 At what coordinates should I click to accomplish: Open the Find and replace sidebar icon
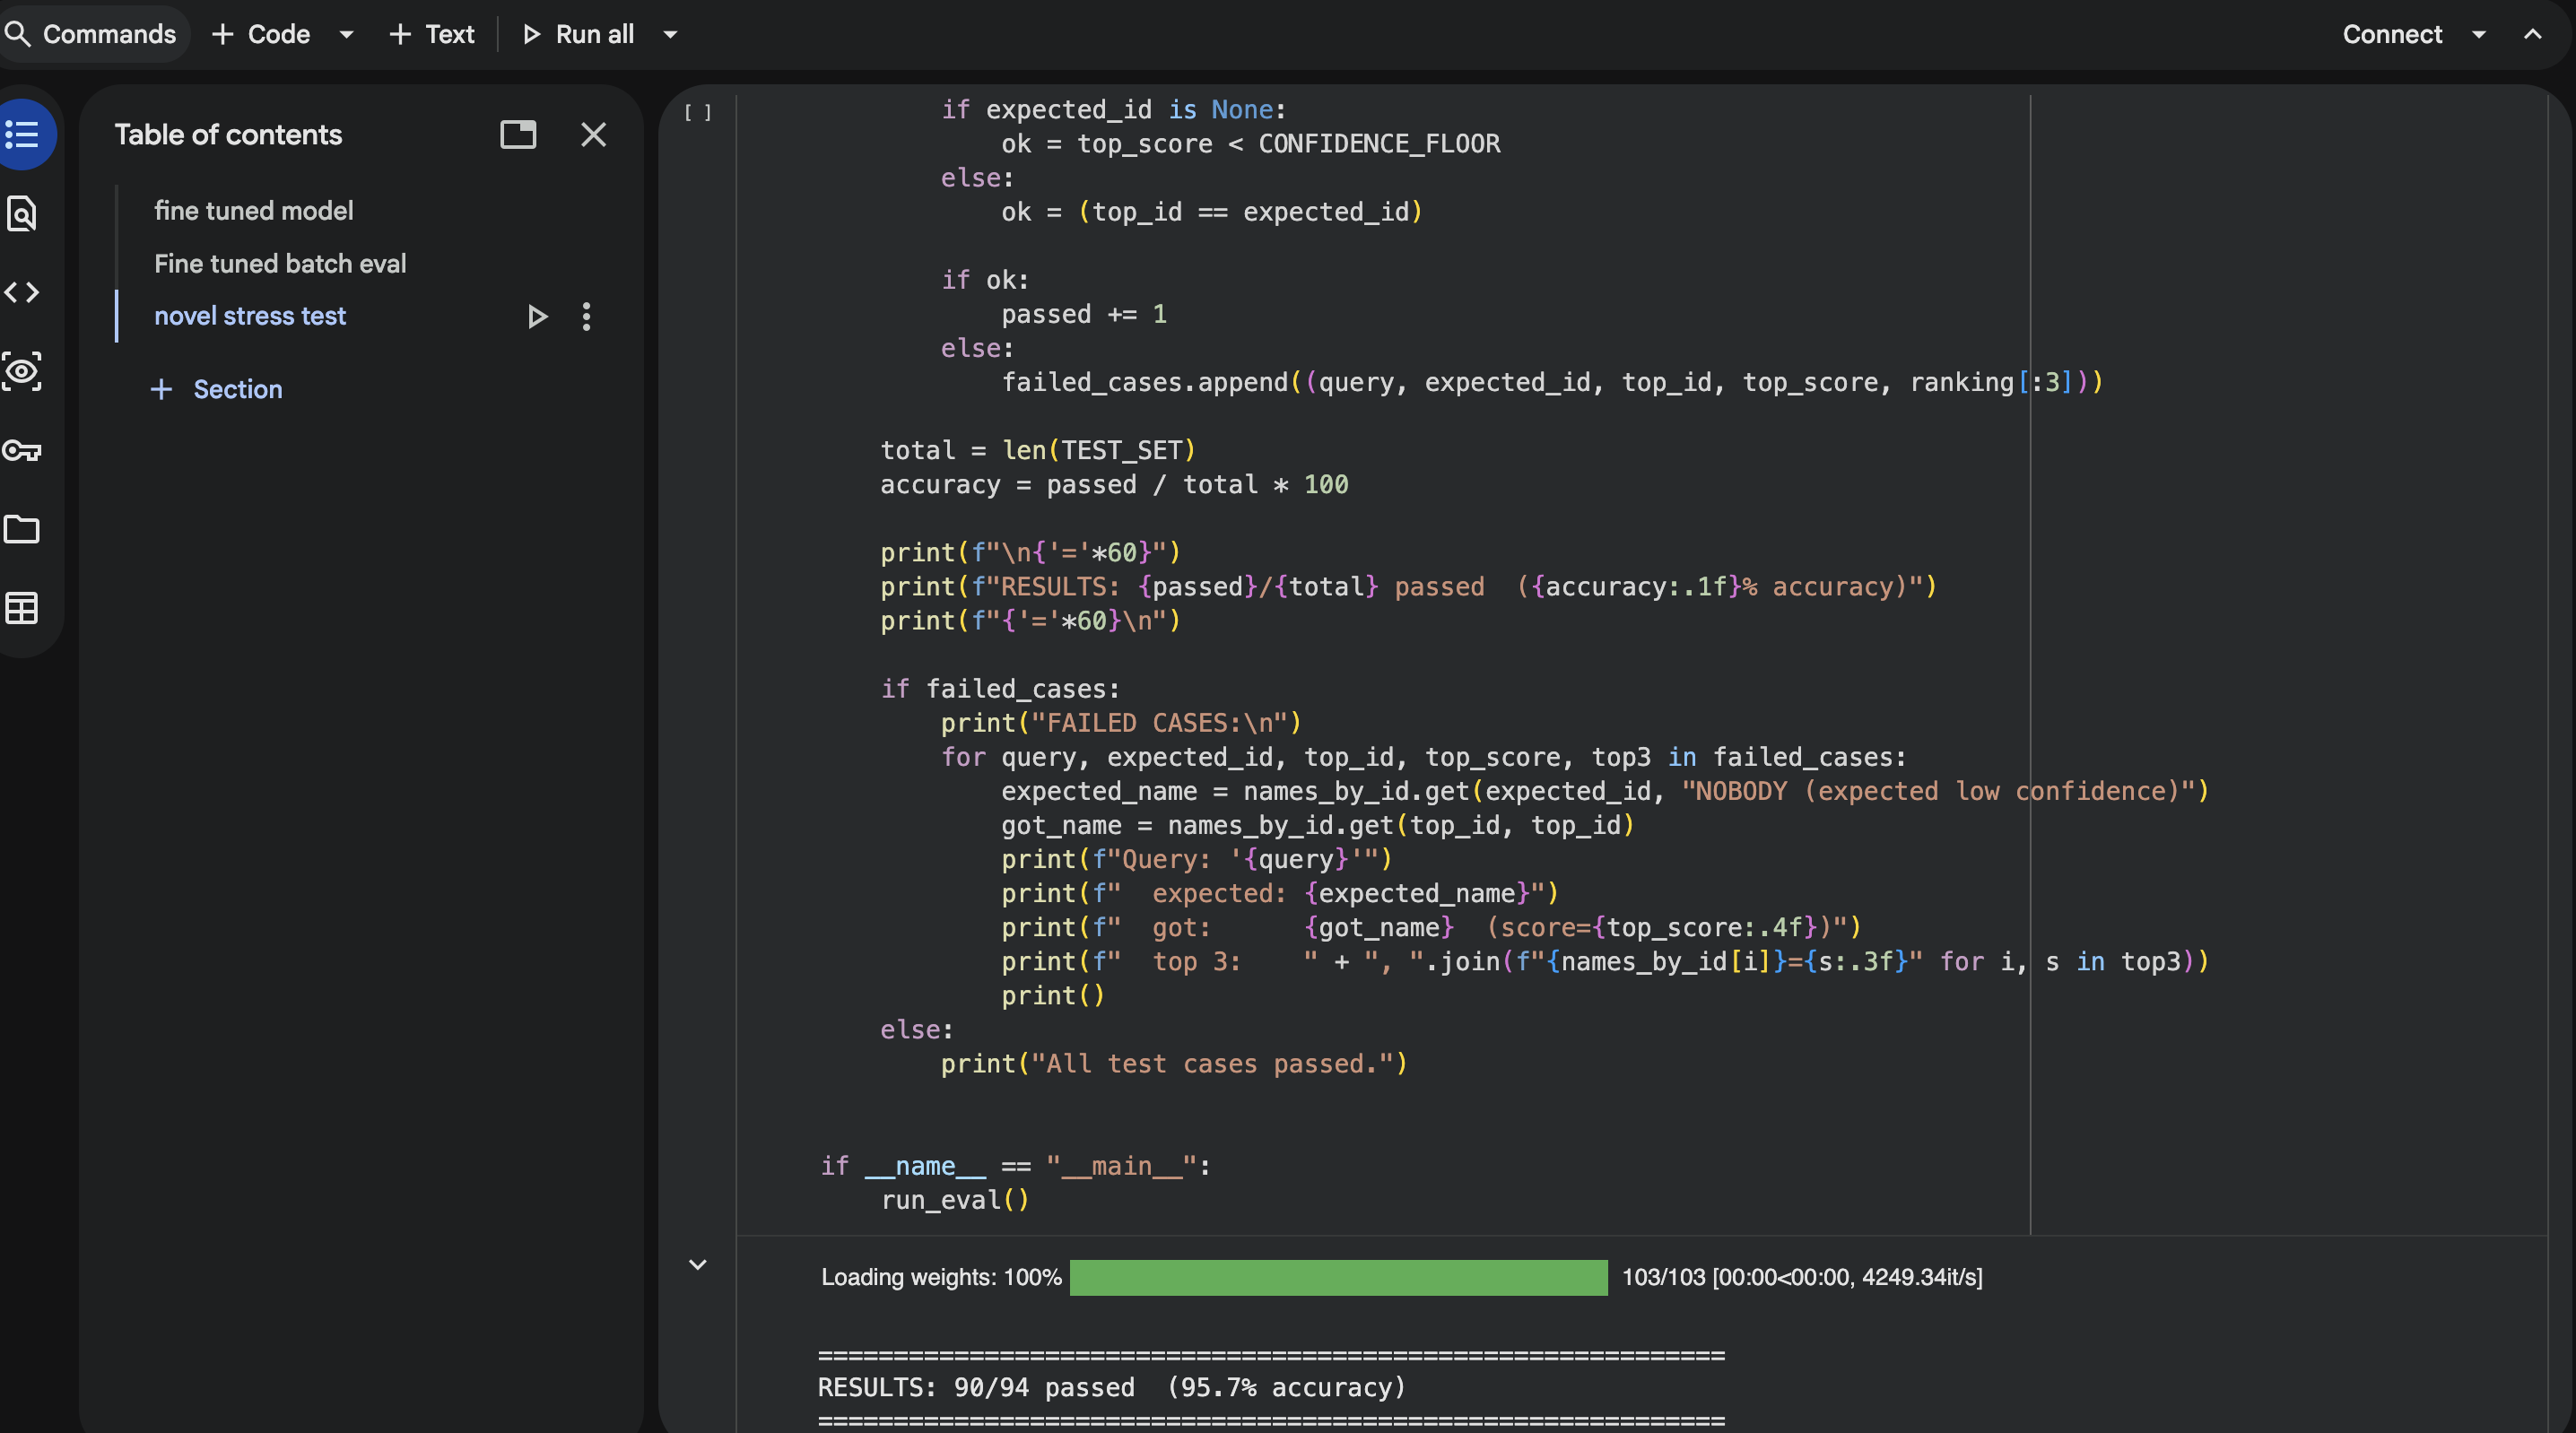tap(22, 213)
